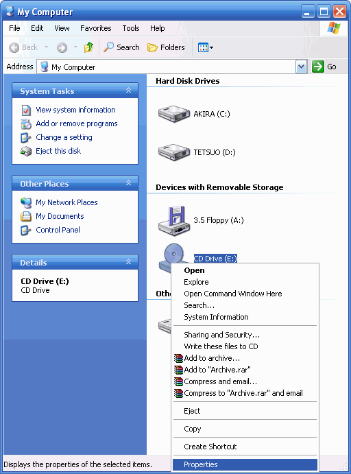This screenshot has height=474, width=351.
Task: Open the Help menu
Action: coord(158,28)
